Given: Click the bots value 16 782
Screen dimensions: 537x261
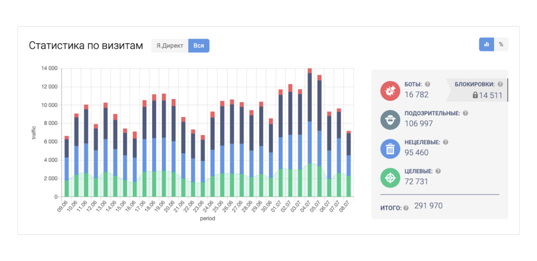Looking at the screenshot, I should tap(417, 94).
